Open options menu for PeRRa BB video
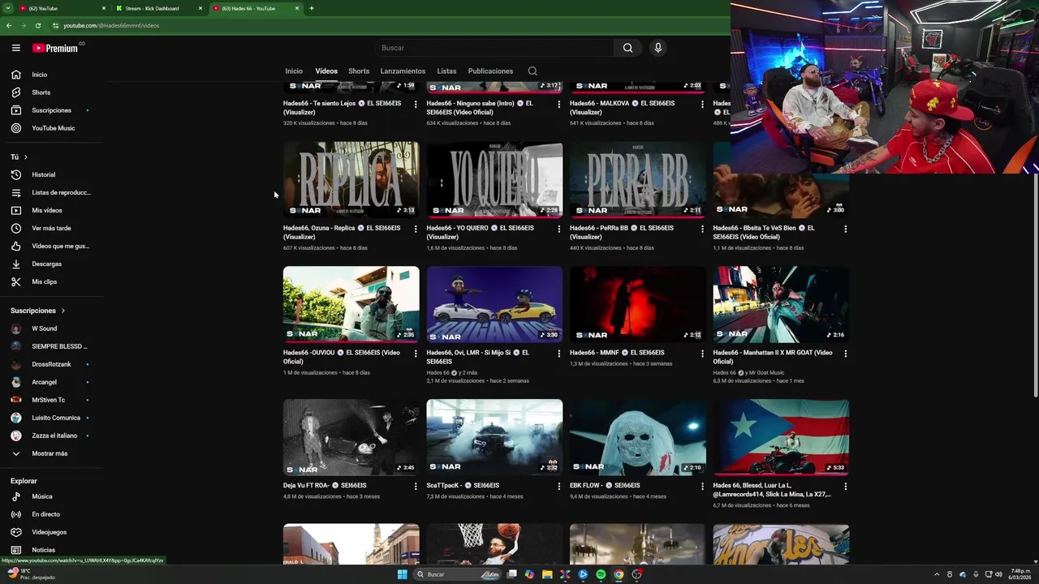Screen dimensions: 1039x584 702,229
